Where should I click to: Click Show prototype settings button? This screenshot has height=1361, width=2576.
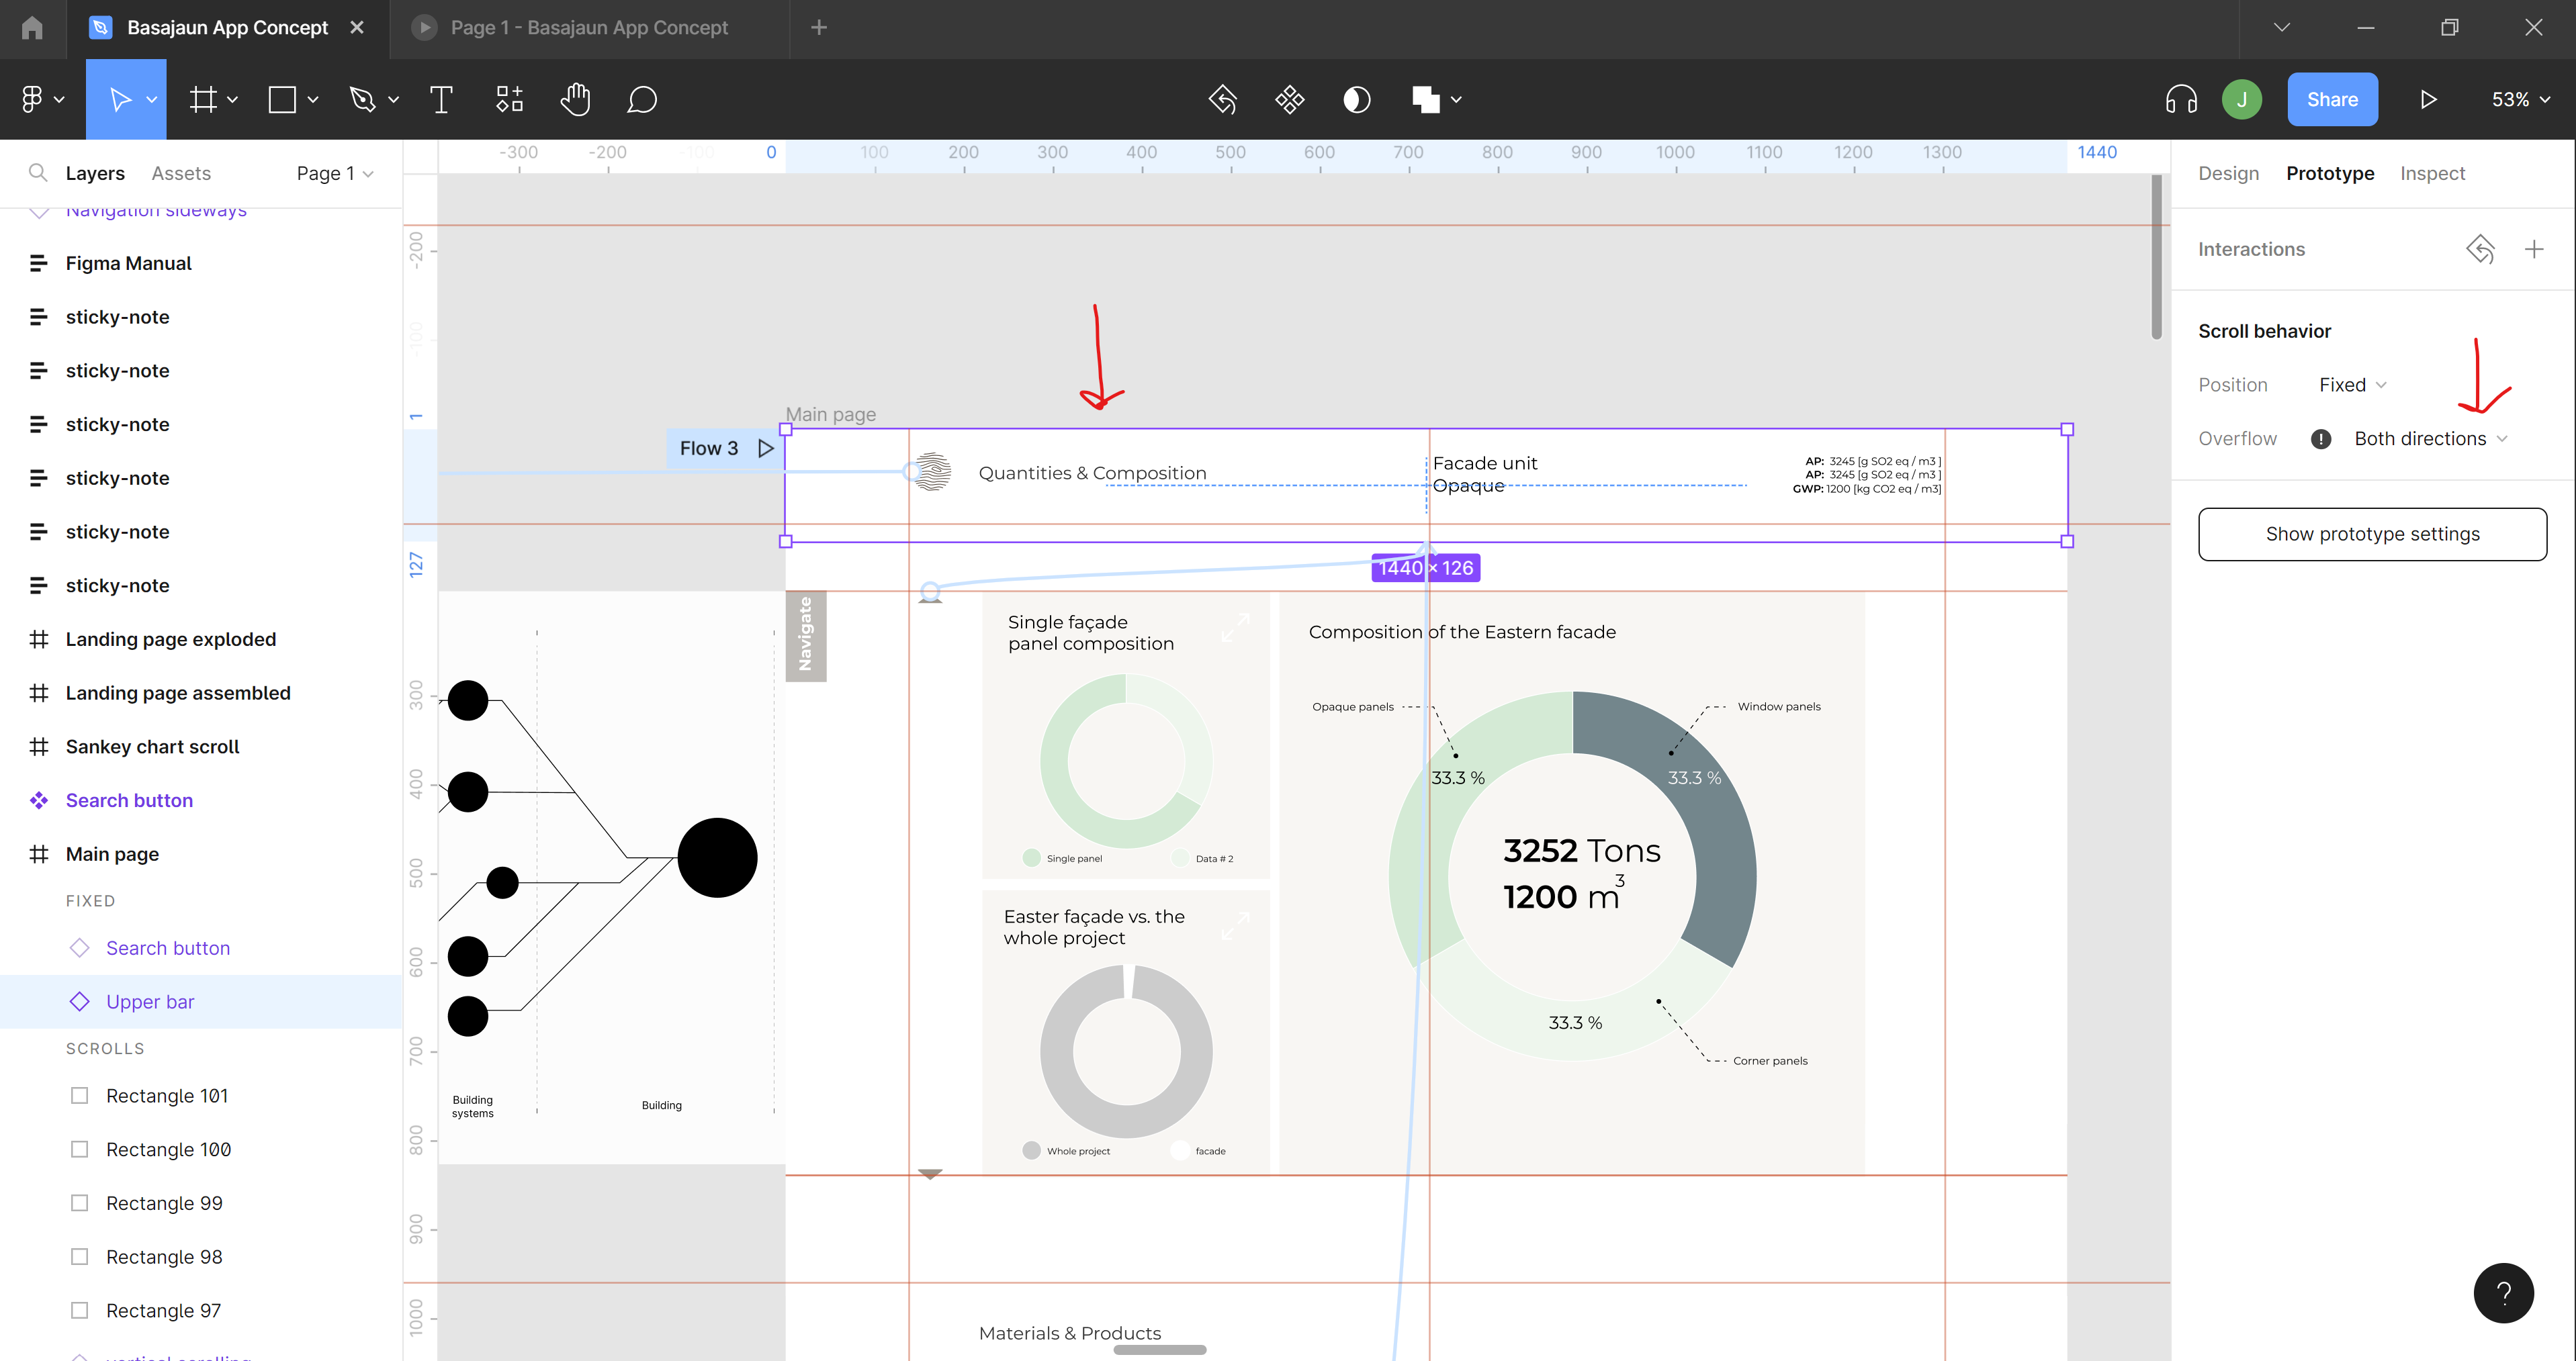[2372, 534]
